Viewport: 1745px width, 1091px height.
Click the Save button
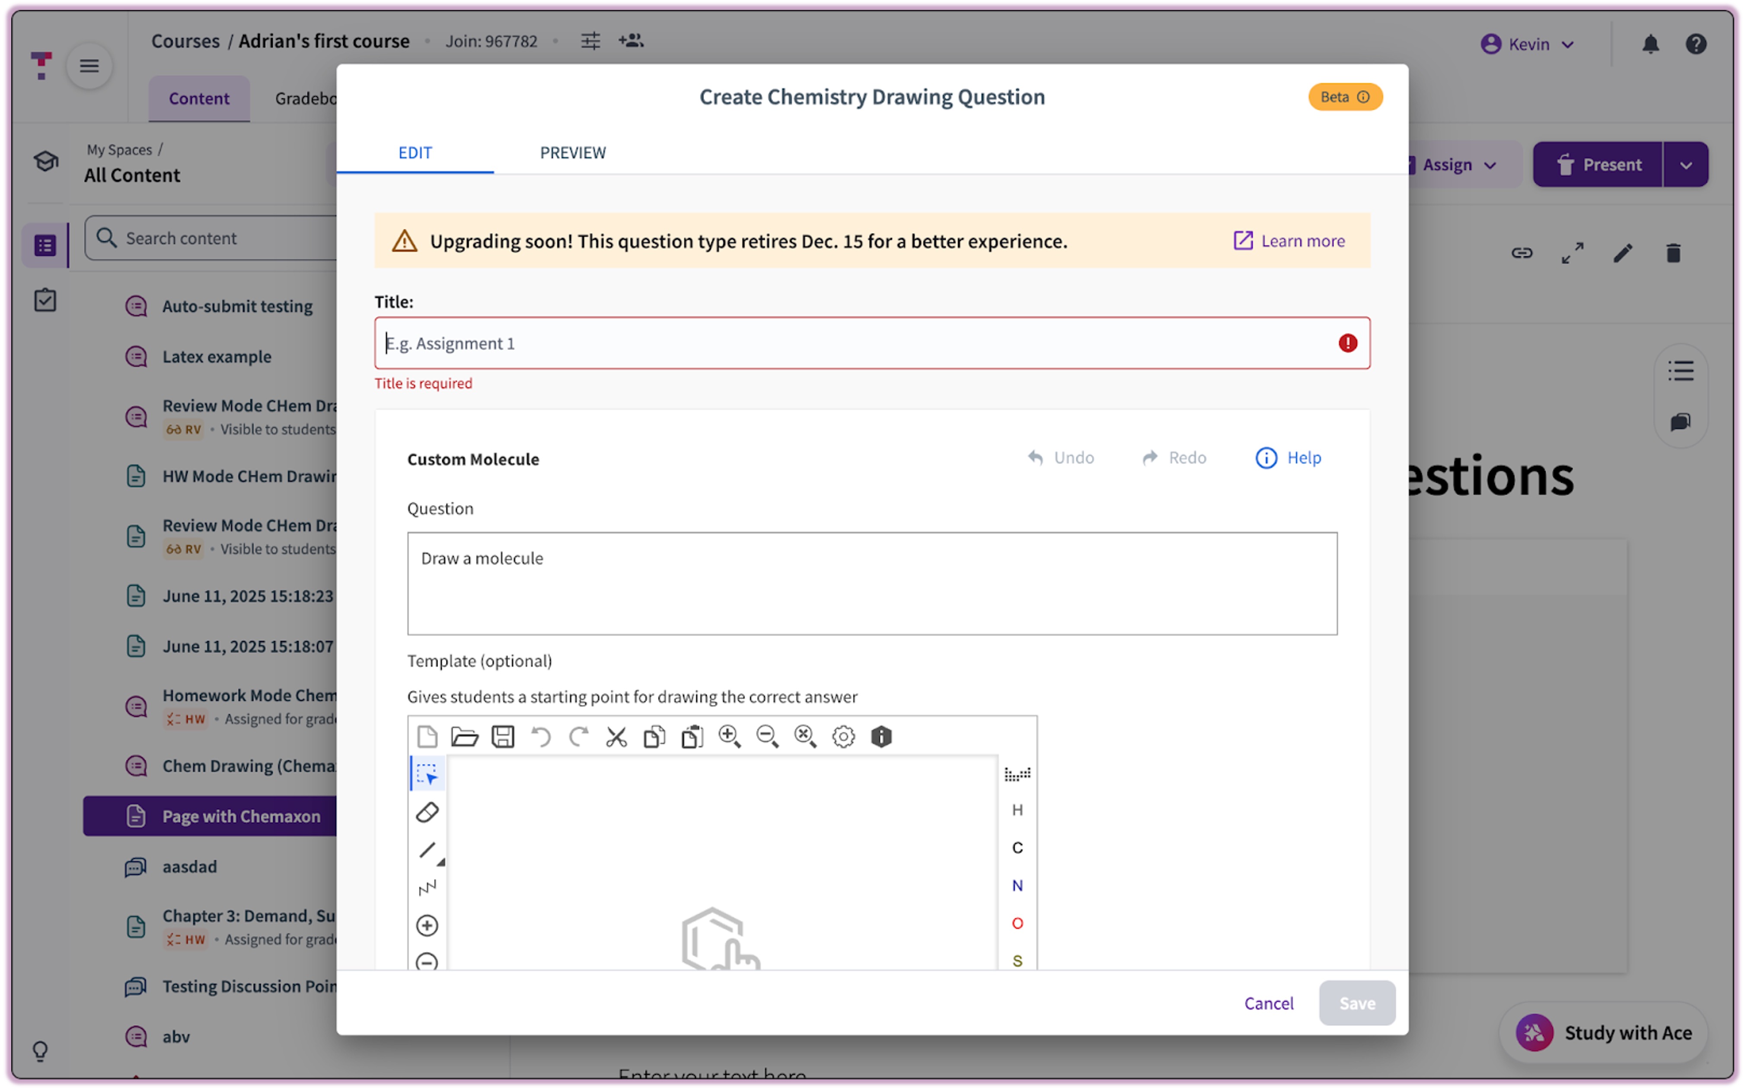[x=1357, y=1003]
